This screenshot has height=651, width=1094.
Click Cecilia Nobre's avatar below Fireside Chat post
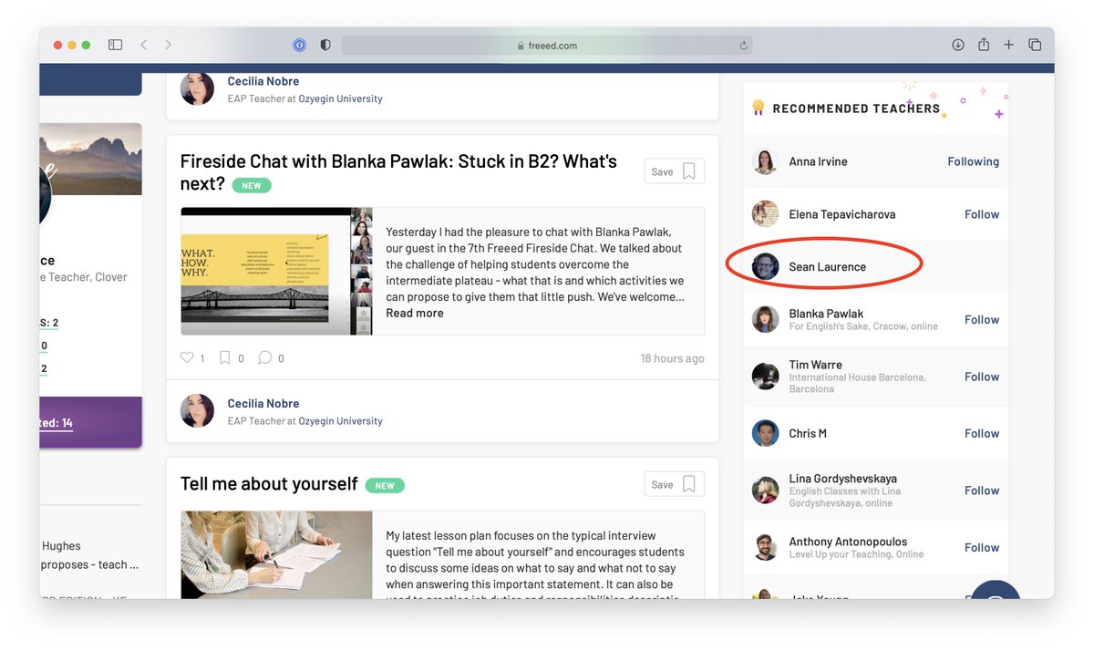[197, 411]
